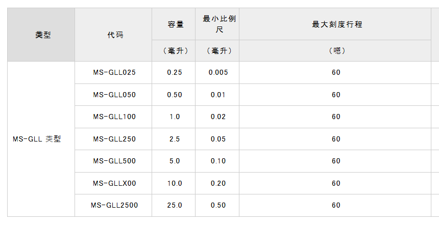Click the MS-GLL100 code cell
This screenshot has width=439, height=226.
tap(114, 117)
